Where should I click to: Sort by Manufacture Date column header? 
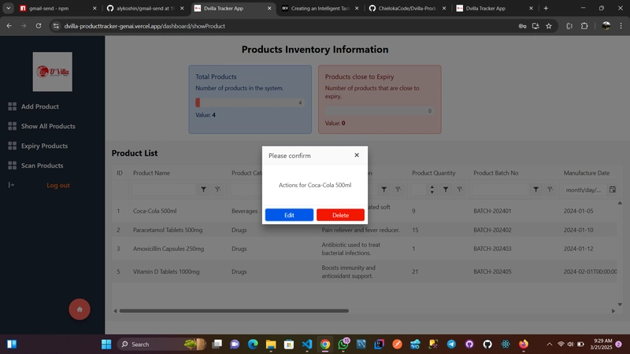[587, 173]
